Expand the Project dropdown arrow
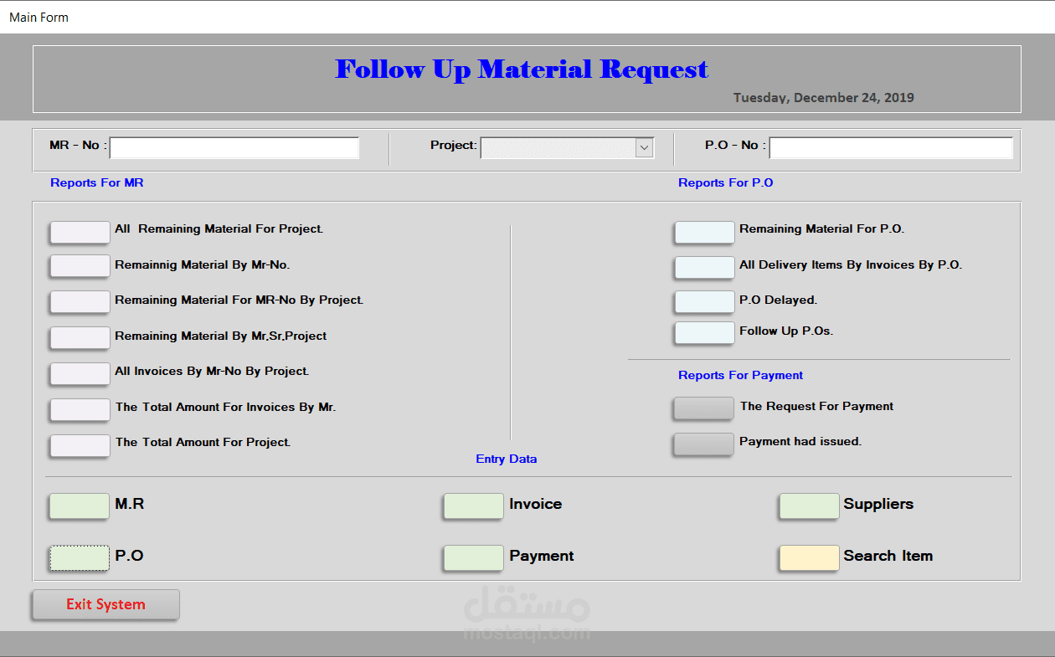Image resolution: width=1055 pixels, height=657 pixels. tap(644, 147)
